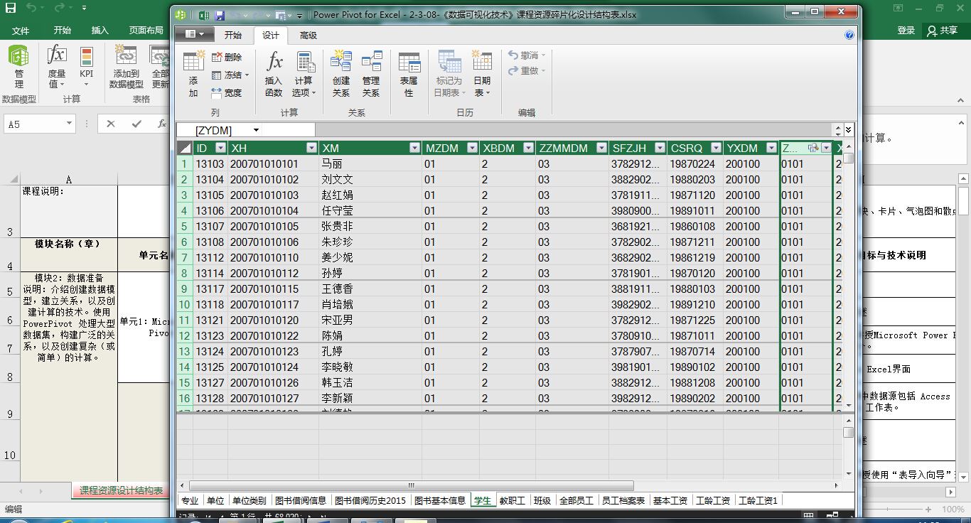Viewport: 971px width, 523px height.
Task: Click Confirm checkmark in Excel formula bar
Action: tap(136, 124)
